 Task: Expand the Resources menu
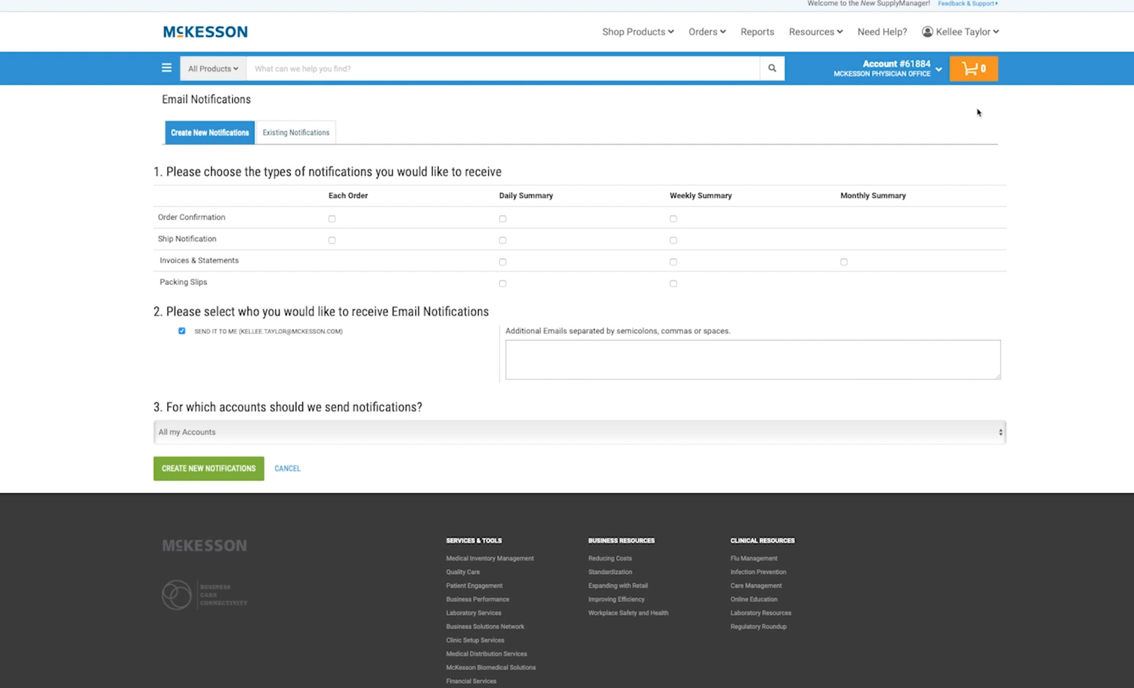click(x=816, y=32)
